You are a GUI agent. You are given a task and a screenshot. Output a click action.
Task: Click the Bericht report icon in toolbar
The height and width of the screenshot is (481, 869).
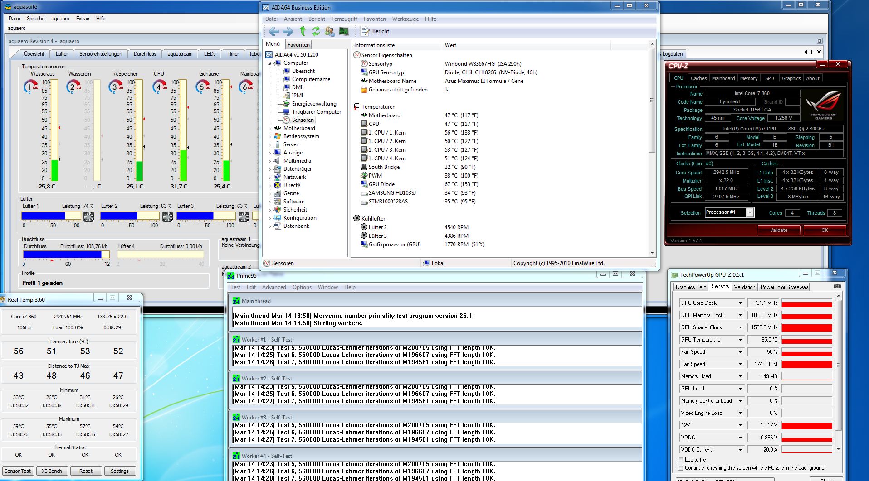coord(365,31)
